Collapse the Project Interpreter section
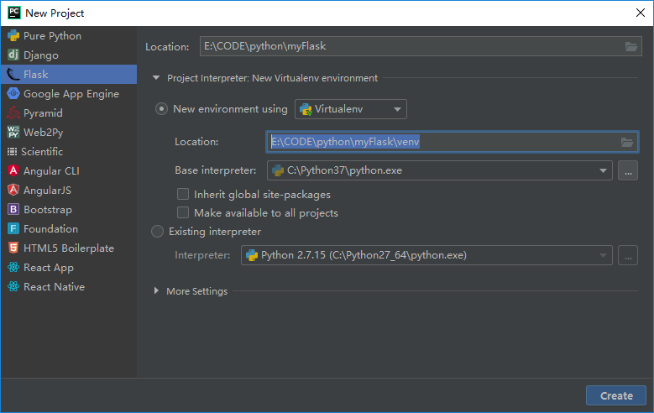Viewport: 654px width, 413px height. click(x=156, y=78)
